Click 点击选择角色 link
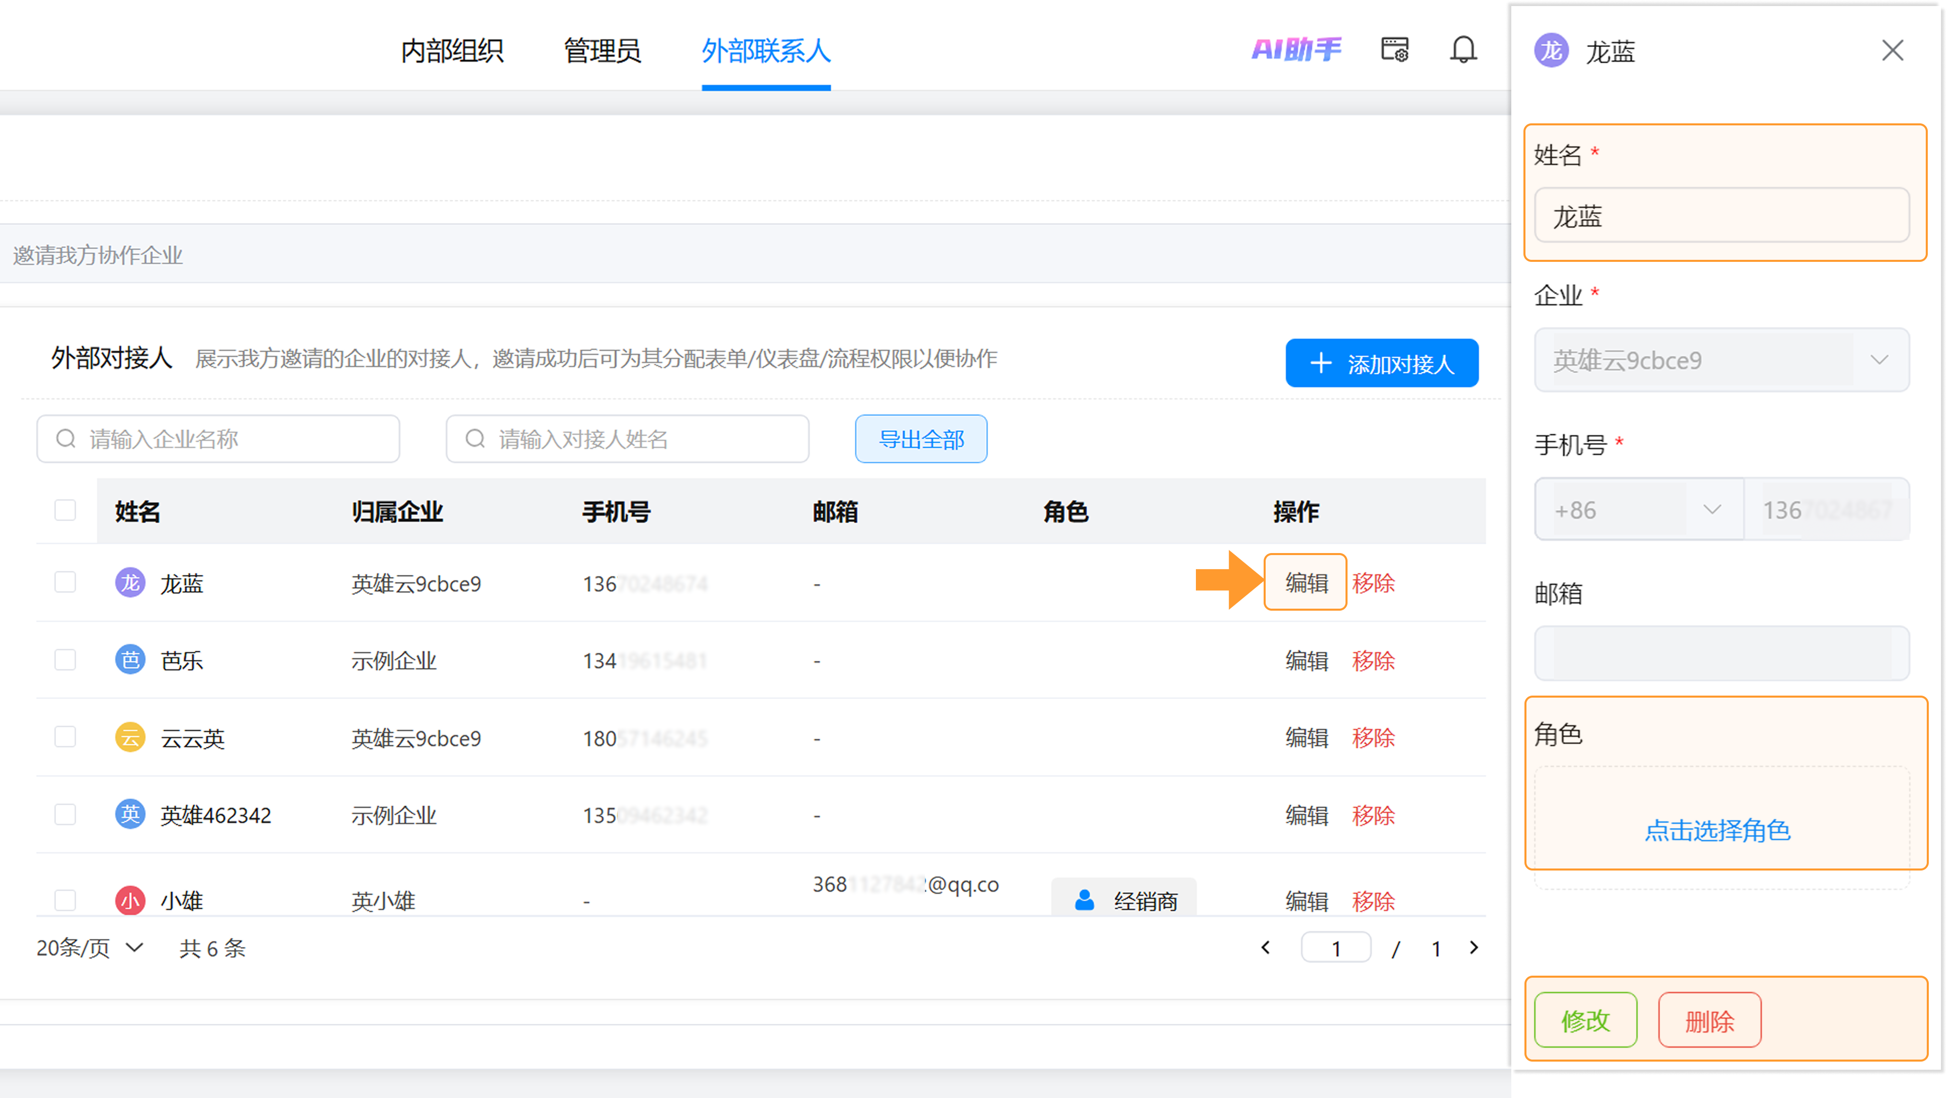 tap(1717, 830)
